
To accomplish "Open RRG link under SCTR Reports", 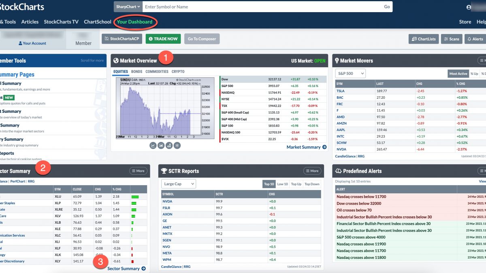I will [x=187, y=267].
